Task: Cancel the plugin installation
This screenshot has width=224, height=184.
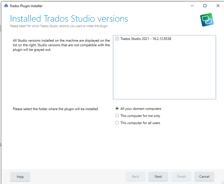Action: pyautogui.click(x=204, y=177)
